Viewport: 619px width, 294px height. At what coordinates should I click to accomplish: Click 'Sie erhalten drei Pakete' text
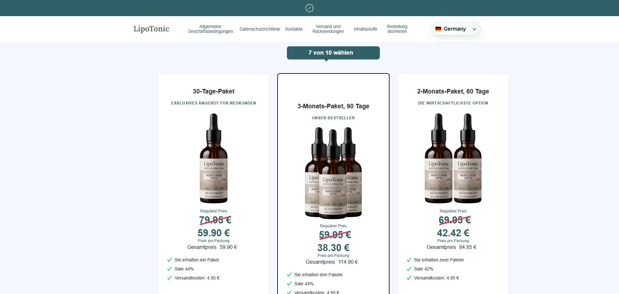[319, 275]
